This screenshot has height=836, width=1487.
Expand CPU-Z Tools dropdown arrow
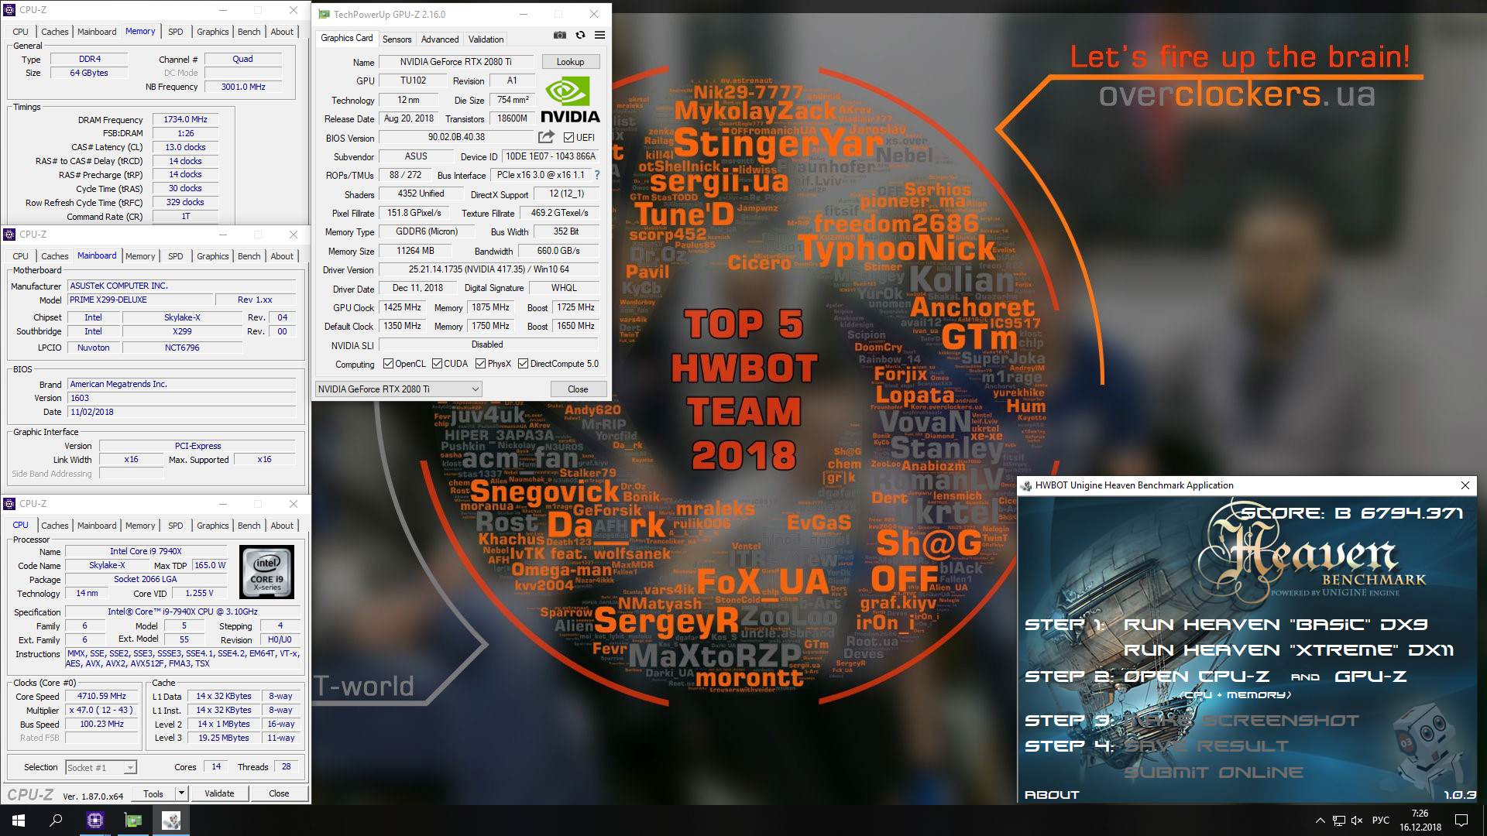[x=181, y=793]
